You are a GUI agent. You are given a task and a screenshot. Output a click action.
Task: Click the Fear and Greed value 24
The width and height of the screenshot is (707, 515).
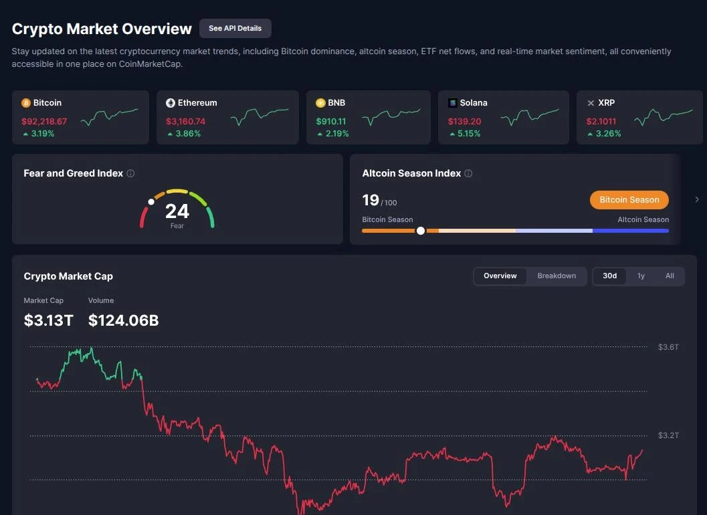[x=177, y=211]
